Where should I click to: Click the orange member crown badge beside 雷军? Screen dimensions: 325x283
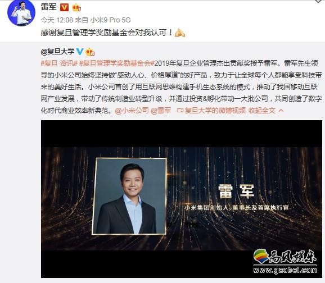76,7
